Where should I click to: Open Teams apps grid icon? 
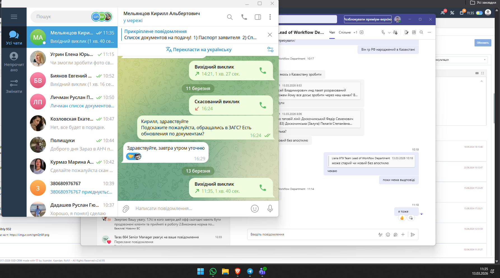click(414, 32)
